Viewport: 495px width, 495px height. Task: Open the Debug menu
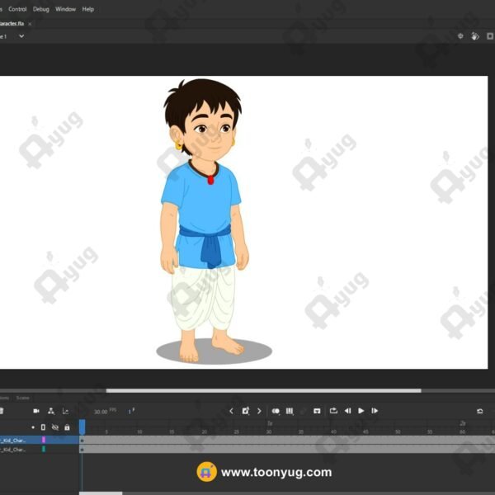tap(41, 9)
